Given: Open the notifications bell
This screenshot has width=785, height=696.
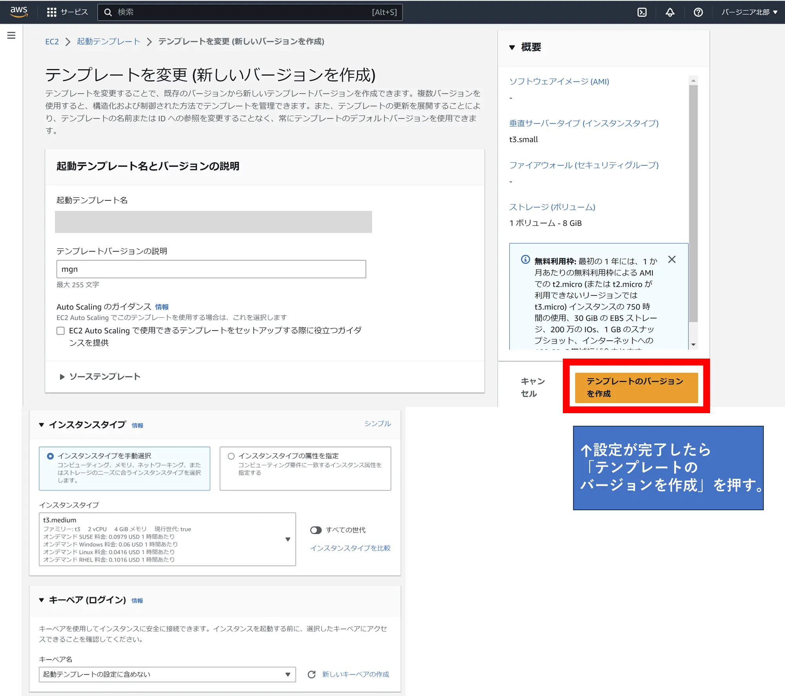Looking at the screenshot, I should (670, 12).
